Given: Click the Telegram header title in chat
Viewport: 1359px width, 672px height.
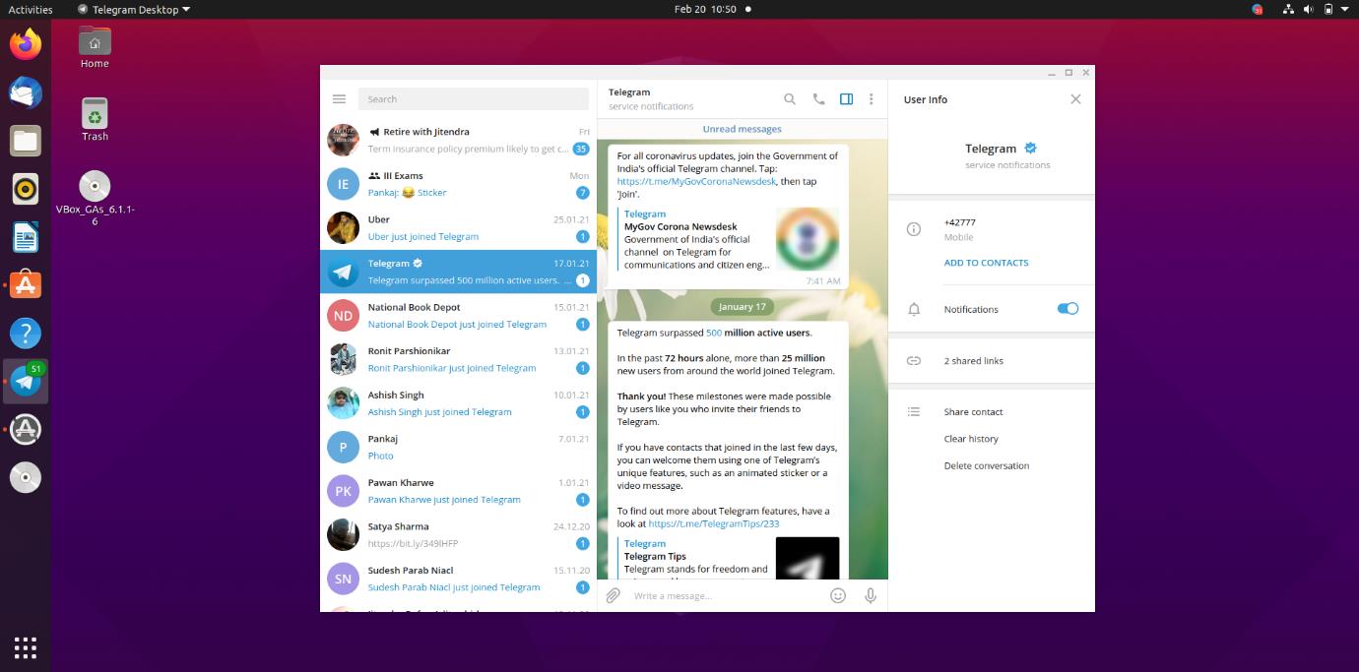Looking at the screenshot, I should [x=629, y=92].
